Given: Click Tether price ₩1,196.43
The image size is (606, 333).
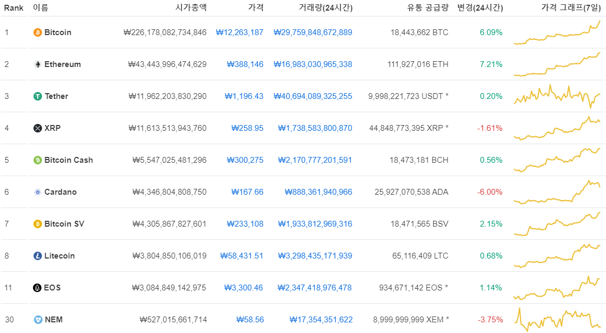Looking at the screenshot, I should click(x=244, y=96).
